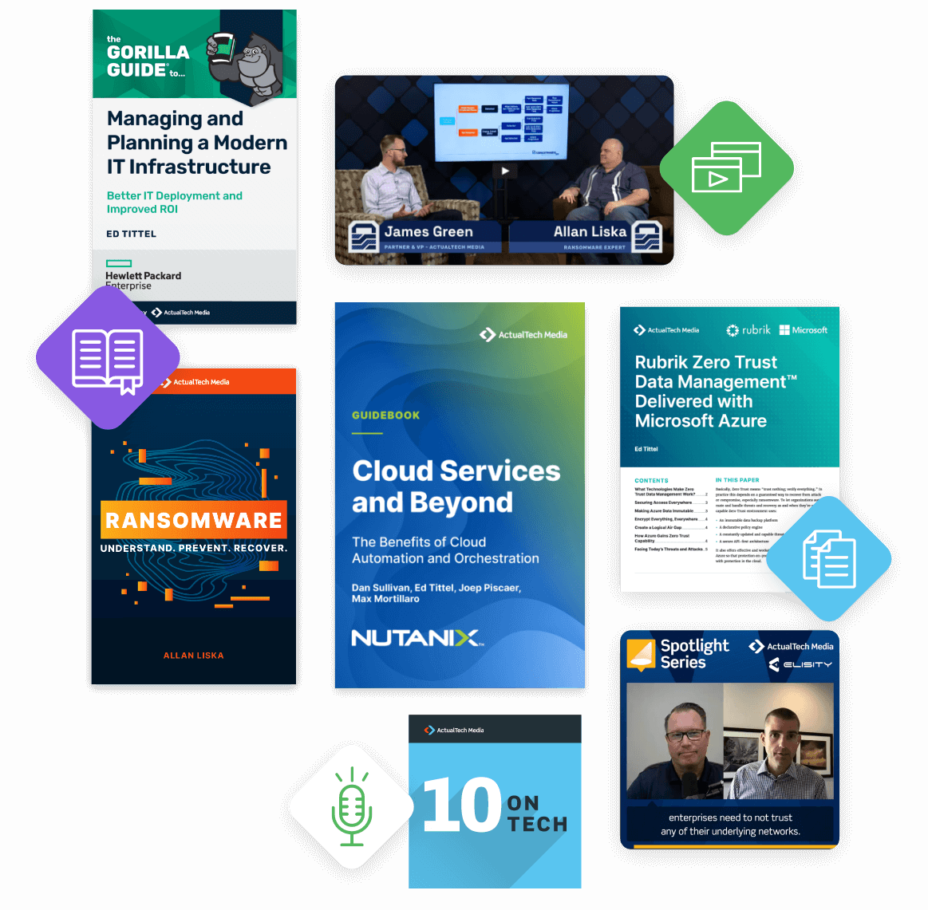Click the purple open book diamond icon
Viewport: 928px width, 910px height.
108,359
